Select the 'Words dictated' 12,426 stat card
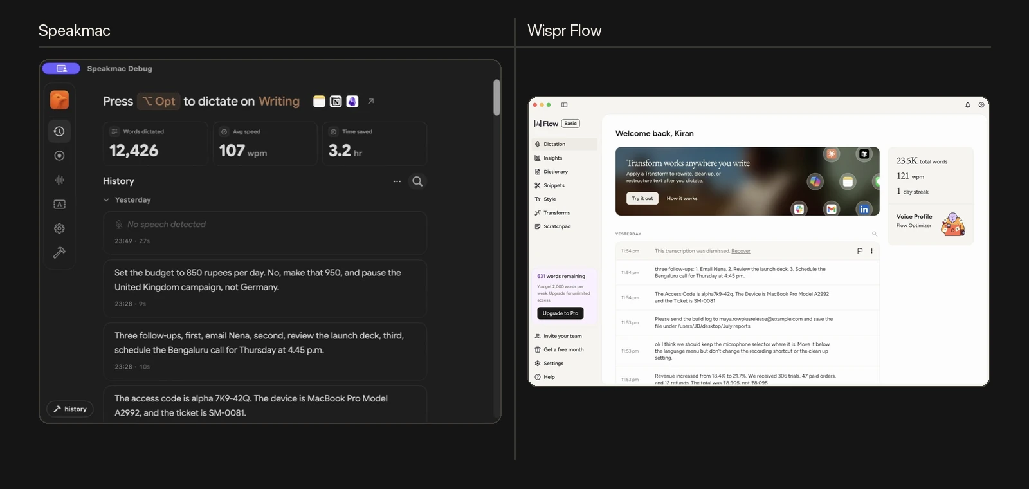This screenshot has width=1029, height=489. [156, 143]
